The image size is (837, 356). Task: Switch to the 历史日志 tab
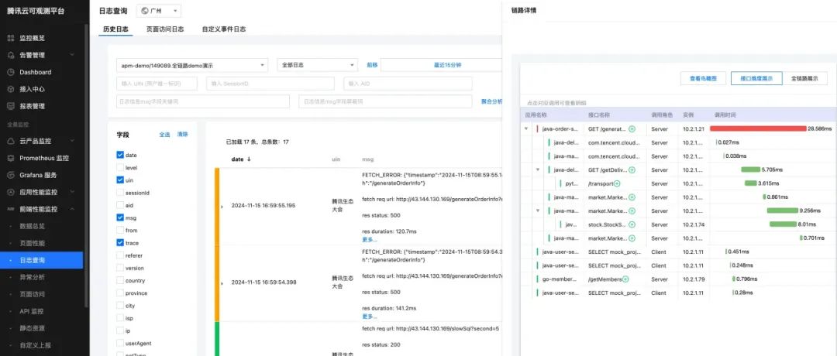click(115, 29)
